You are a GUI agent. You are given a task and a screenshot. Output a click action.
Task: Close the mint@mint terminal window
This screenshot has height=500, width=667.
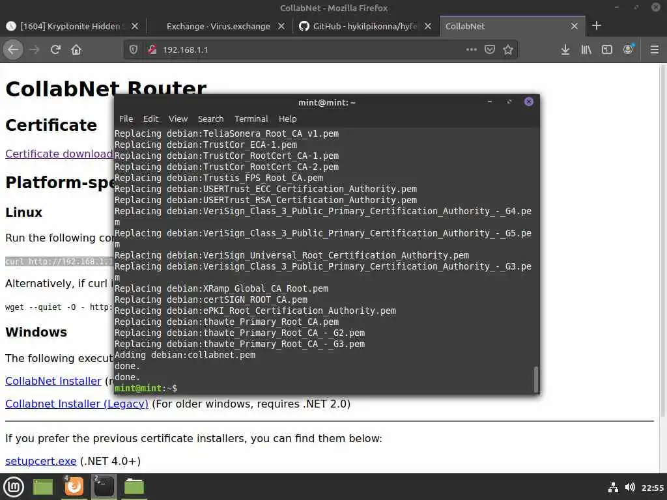529,102
